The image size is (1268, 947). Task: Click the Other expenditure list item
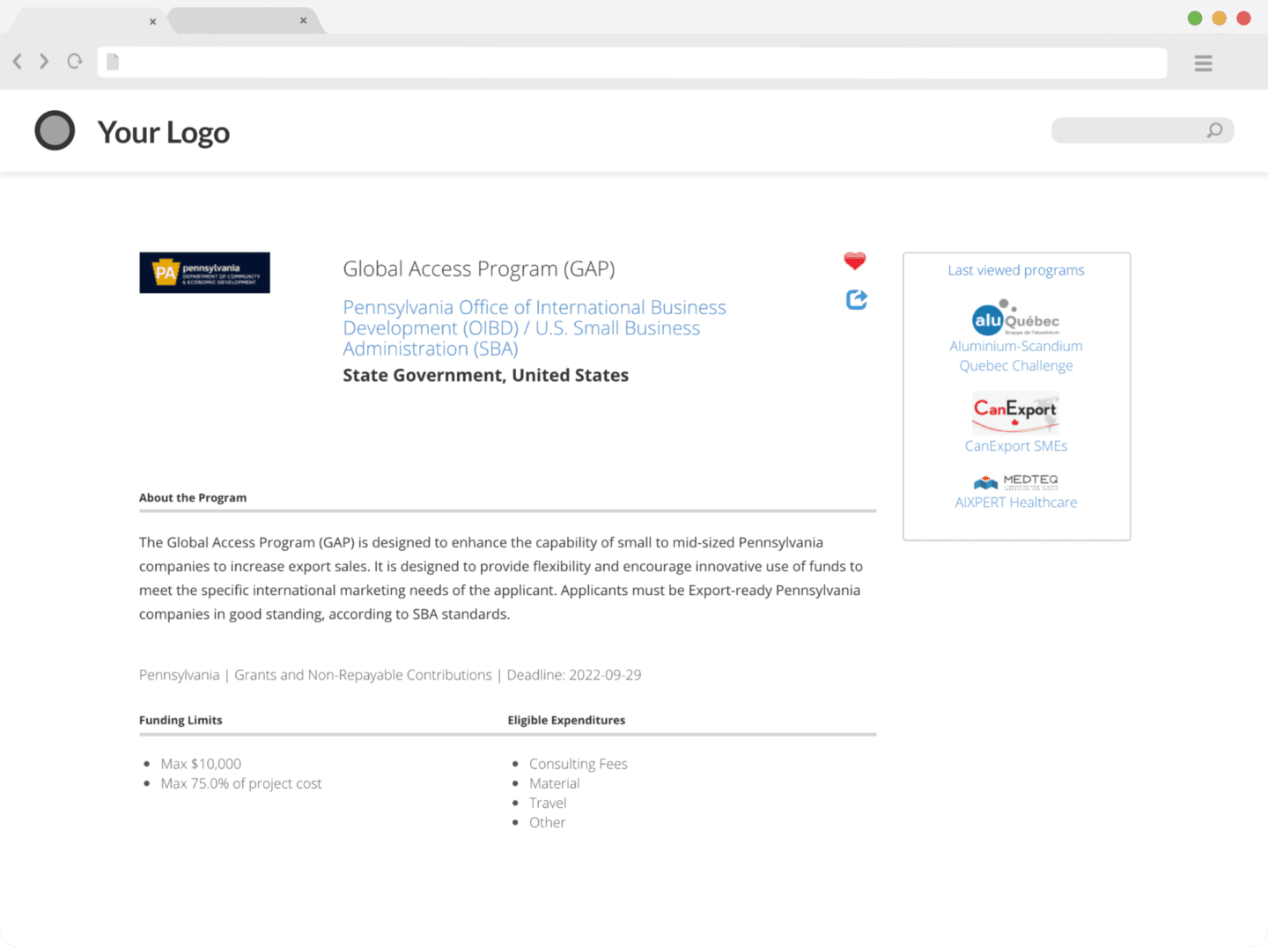pyautogui.click(x=547, y=822)
